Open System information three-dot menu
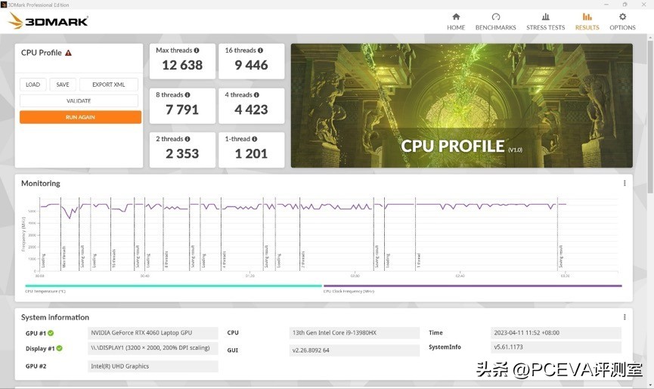 [625, 317]
